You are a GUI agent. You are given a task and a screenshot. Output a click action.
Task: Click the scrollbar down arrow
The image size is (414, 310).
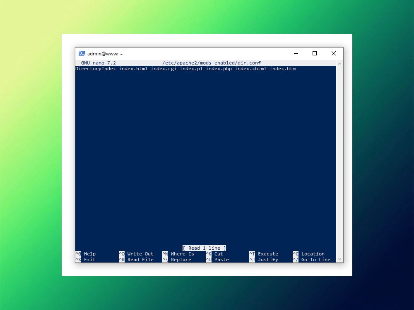339,259
